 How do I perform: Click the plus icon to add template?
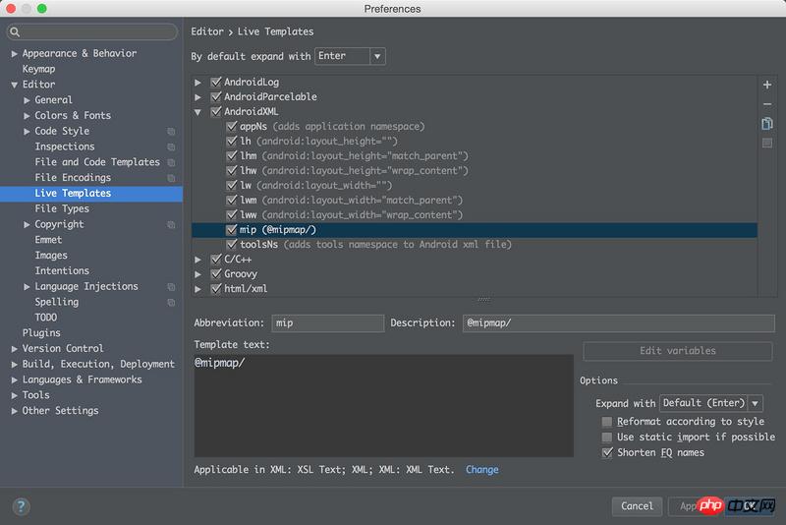pyautogui.click(x=767, y=86)
